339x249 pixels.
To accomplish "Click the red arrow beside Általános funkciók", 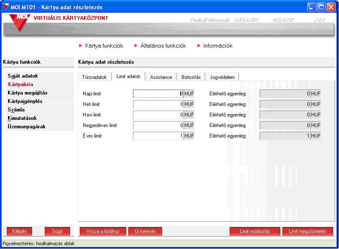I will [136, 46].
